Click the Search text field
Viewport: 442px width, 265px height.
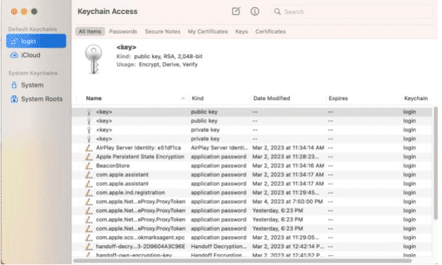(x=352, y=12)
